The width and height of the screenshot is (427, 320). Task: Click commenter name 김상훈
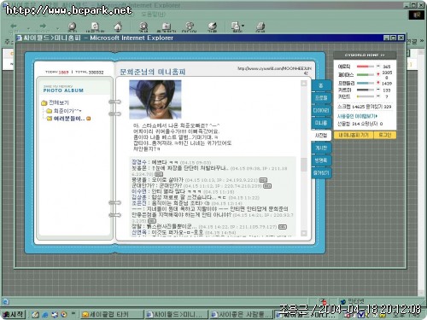point(139,197)
